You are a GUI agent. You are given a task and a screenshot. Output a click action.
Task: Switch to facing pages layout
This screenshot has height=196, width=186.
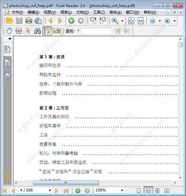tap(167, 191)
